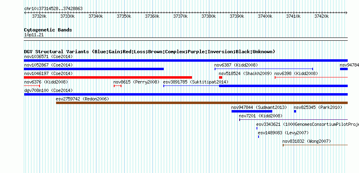Click the 37410k ruler tick label

[x=294, y=16]
